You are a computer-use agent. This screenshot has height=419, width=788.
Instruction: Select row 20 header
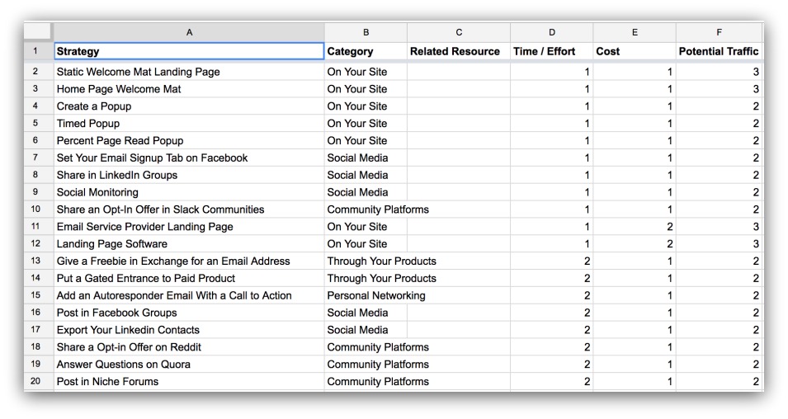coord(35,381)
